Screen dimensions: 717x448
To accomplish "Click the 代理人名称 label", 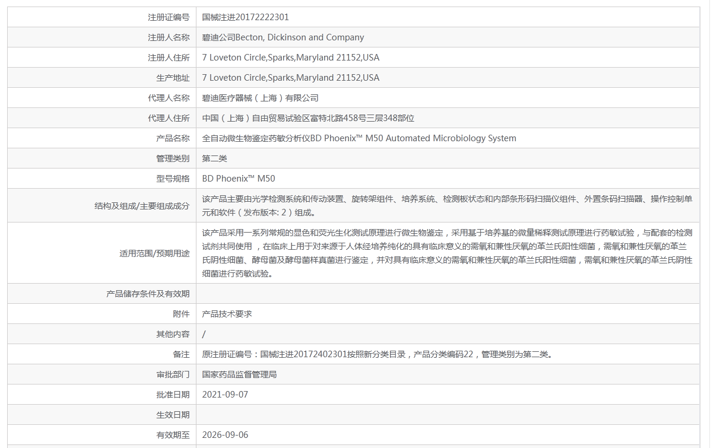I will pyautogui.click(x=169, y=98).
